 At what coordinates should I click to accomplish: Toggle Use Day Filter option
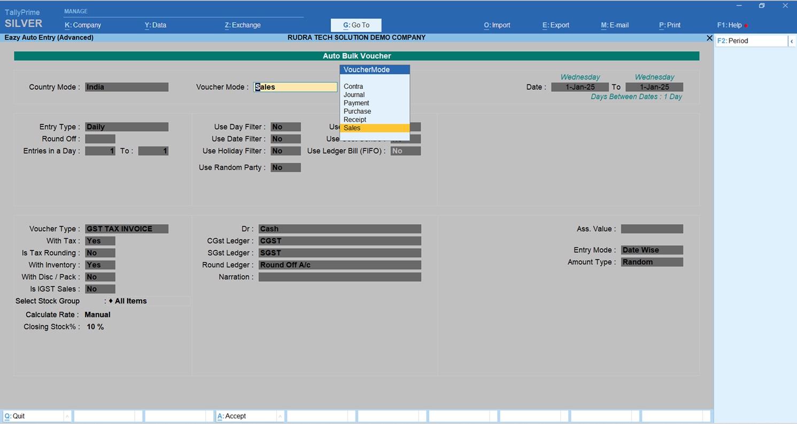pos(285,127)
